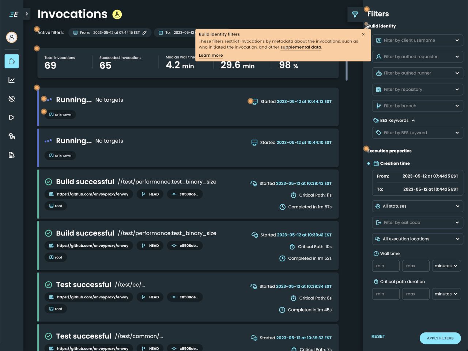The image size is (468, 351).
Task: Click the play icon in the sidebar
Action: tap(11, 117)
